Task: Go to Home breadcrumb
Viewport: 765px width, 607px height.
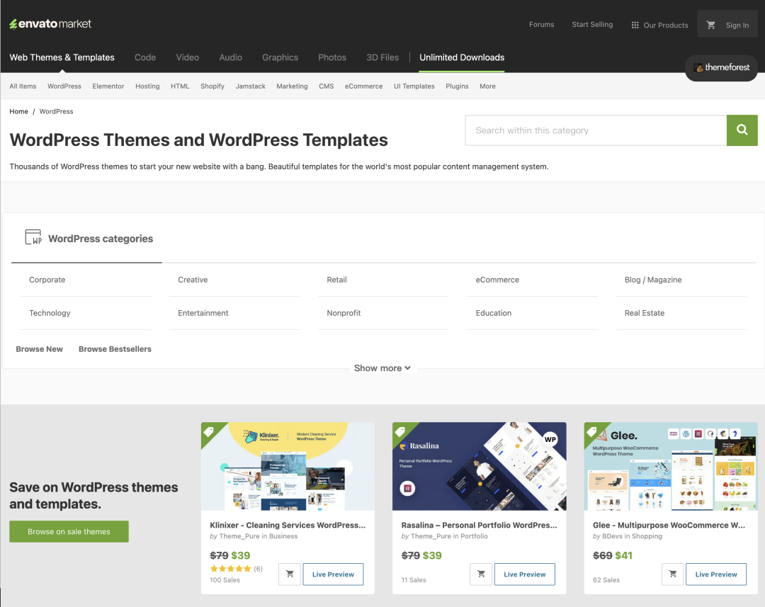Action: 18,111
